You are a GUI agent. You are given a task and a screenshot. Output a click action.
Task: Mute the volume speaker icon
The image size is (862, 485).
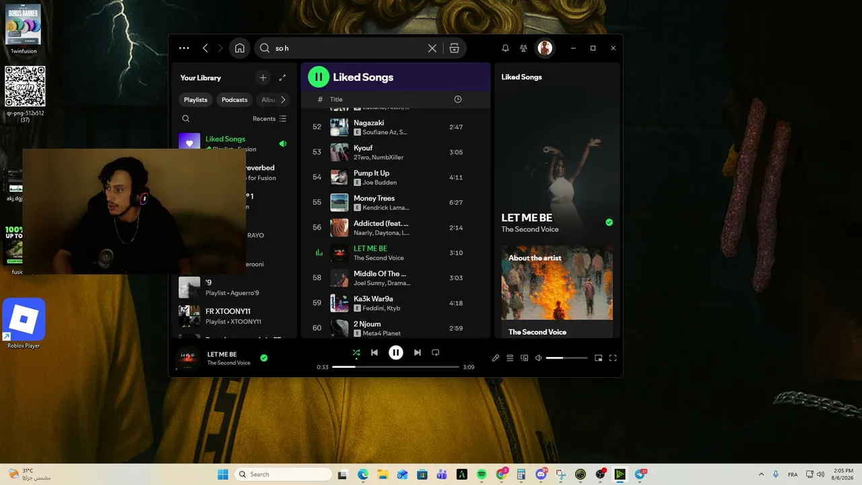[539, 358]
